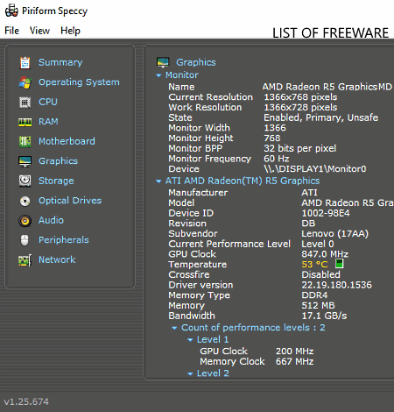Collapse the Level 1 node
This screenshot has height=412, width=394.
click(x=190, y=340)
